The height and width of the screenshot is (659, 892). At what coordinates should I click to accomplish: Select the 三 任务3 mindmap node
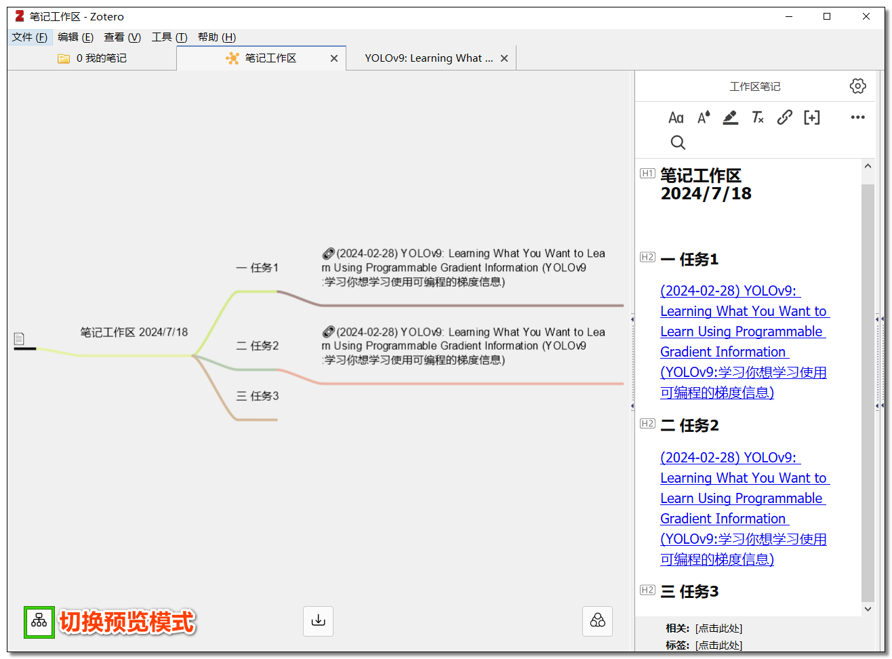point(257,396)
